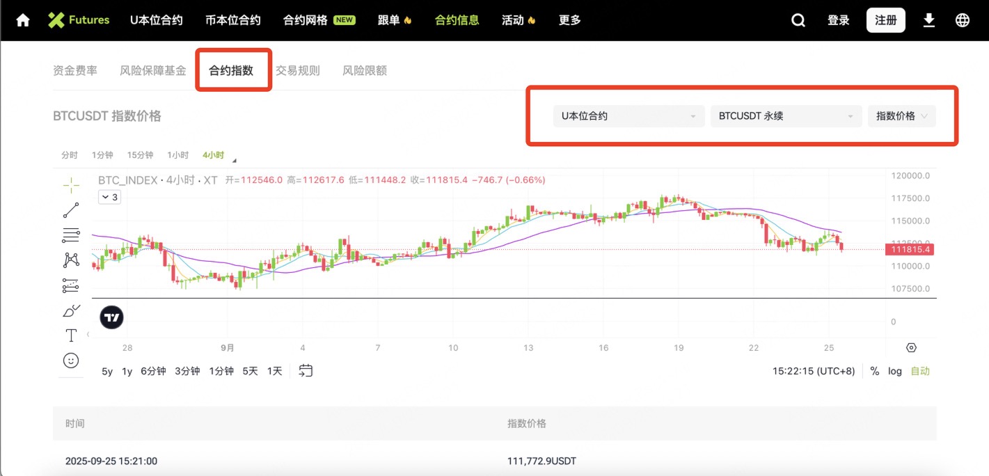Image resolution: width=989 pixels, height=476 pixels.
Task: Toggle log scale on chart
Action: click(894, 372)
